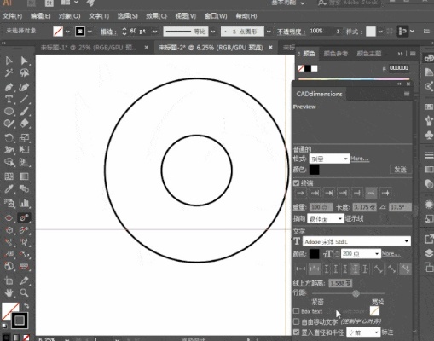Click the 长度 input field
Viewport: 434px width, 341px height.
pos(364,207)
